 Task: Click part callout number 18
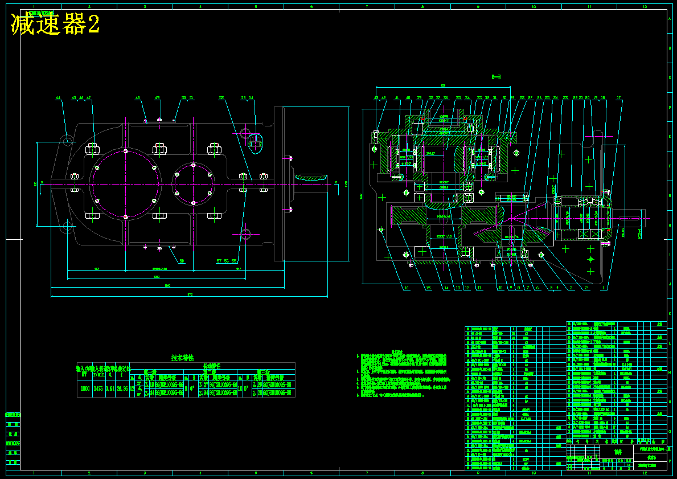tap(603, 97)
